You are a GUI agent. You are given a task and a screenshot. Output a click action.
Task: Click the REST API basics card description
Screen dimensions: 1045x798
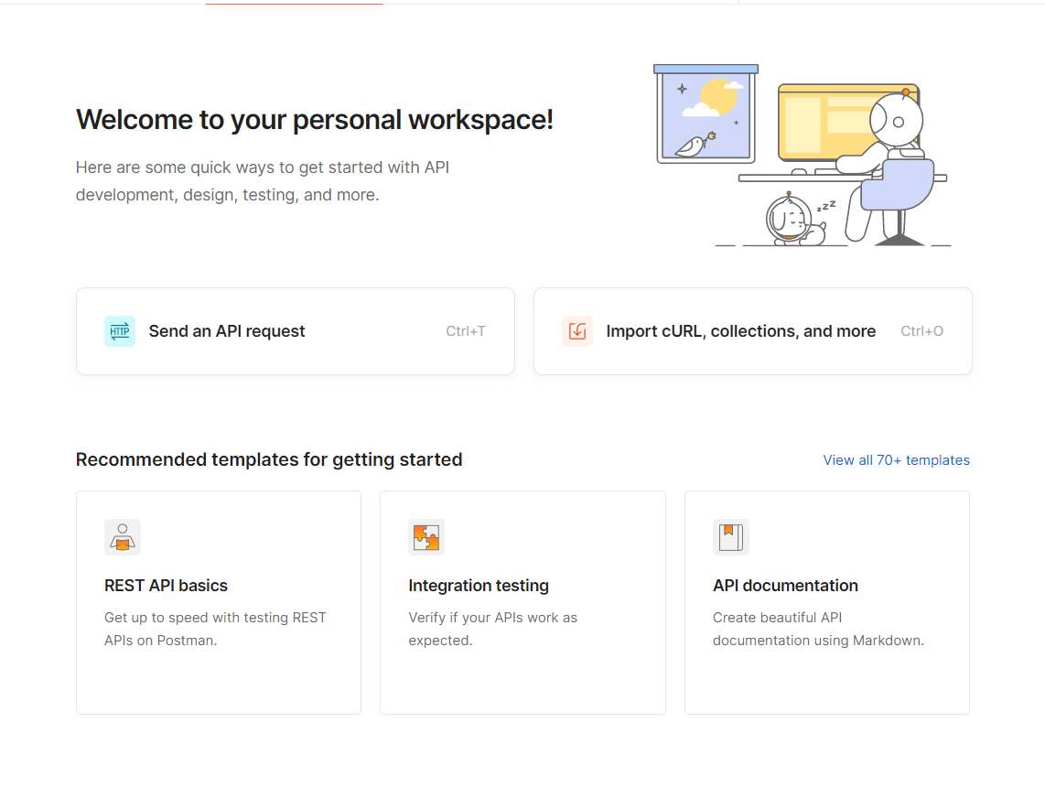pos(215,629)
